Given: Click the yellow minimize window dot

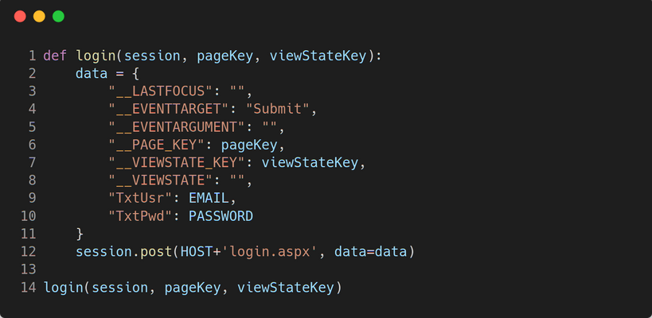Looking at the screenshot, I should click(x=39, y=17).
